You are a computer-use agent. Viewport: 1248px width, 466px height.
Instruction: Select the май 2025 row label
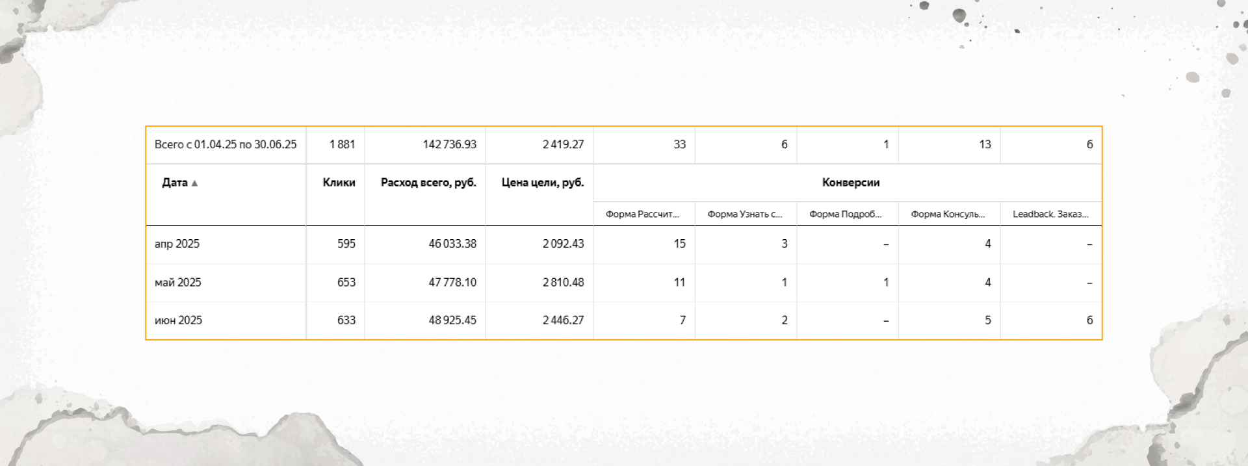[177, 282]
